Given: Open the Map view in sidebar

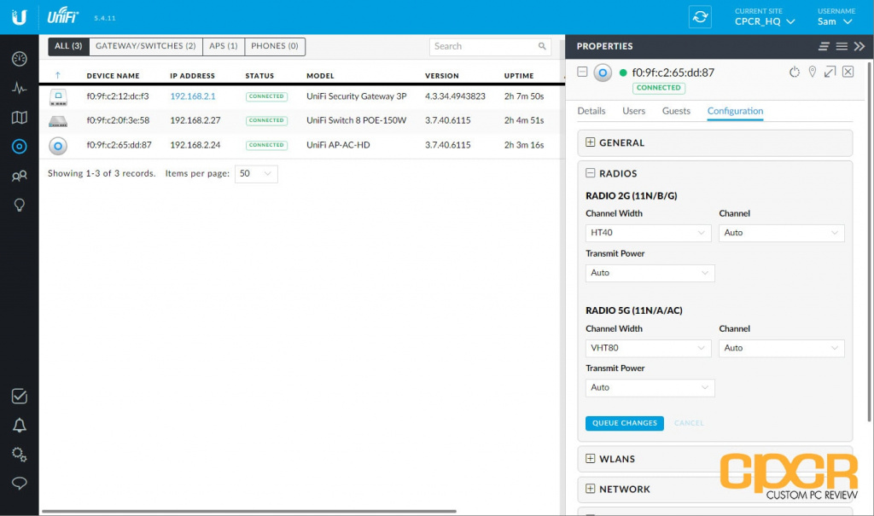Looking at the screenshot, I should [19, 117].
